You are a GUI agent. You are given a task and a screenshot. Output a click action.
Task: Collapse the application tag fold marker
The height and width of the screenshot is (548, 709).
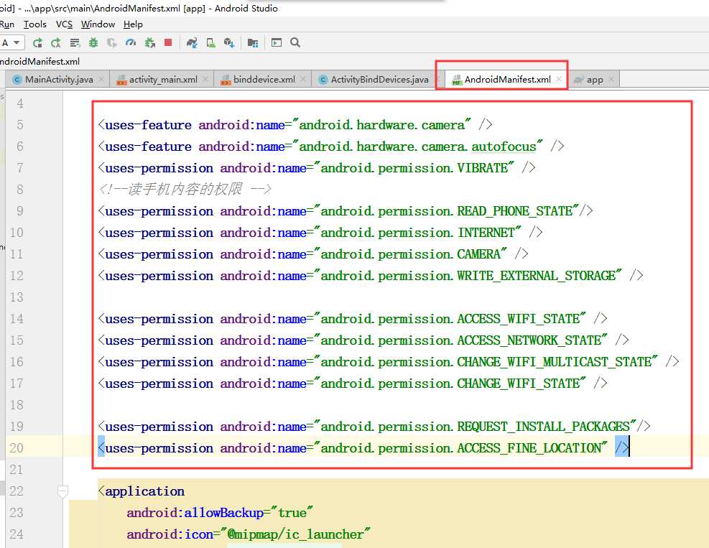point(62,491)
